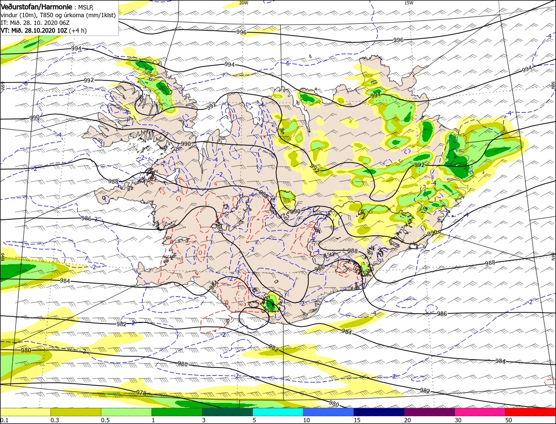Pick the bright blue 10–15 legend swatch
556x424 pixels.
[x=329, y=412]
